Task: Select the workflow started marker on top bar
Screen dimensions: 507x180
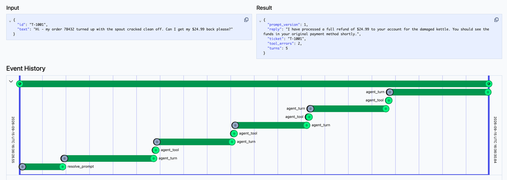Action: click(20, 84)
